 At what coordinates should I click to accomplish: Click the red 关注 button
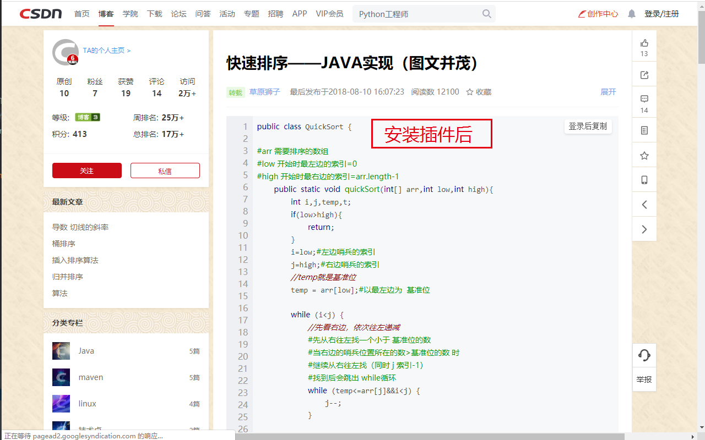click(87, 170)
